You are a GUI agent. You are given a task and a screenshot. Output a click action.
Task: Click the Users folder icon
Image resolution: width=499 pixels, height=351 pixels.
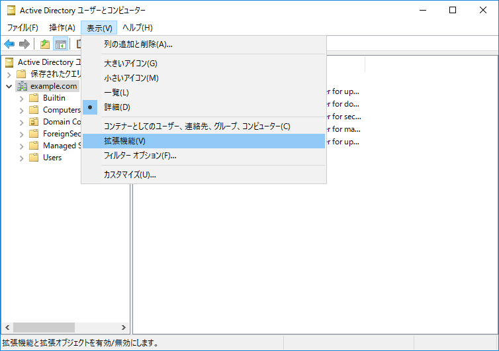point(34,158)
